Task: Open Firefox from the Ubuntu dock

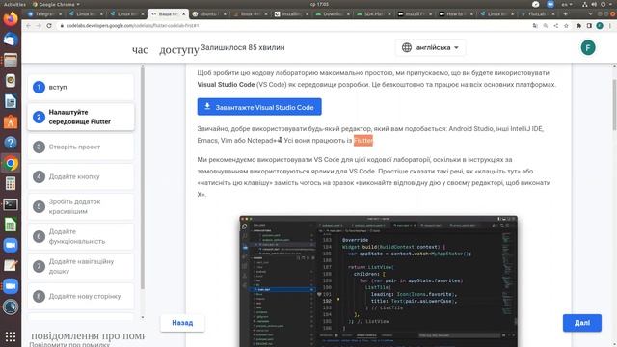Action: click(x=11, y=19)
